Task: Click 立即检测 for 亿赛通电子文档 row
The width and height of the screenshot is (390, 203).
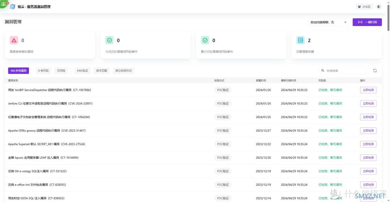Action: 368,117
